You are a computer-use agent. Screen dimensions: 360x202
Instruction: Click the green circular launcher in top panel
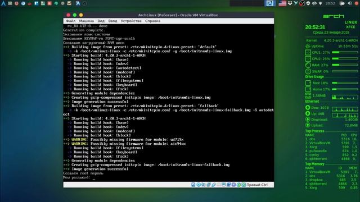(x=56, y=3)
